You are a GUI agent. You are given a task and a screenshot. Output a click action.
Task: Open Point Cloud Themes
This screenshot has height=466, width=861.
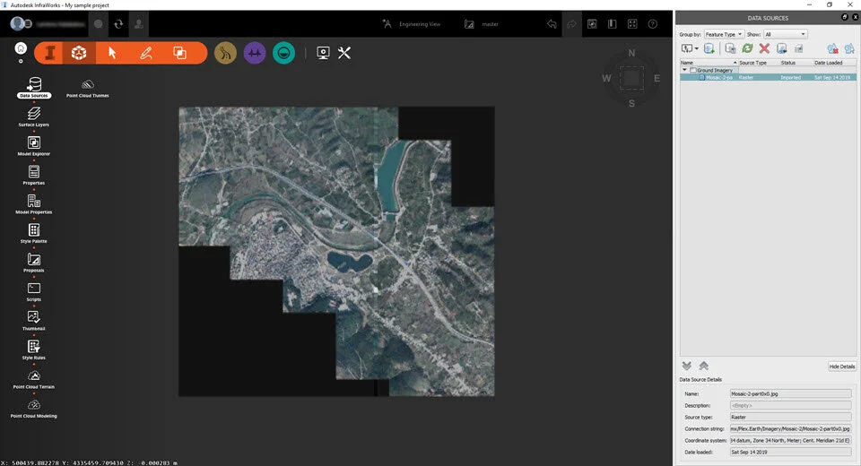(87, 84)
